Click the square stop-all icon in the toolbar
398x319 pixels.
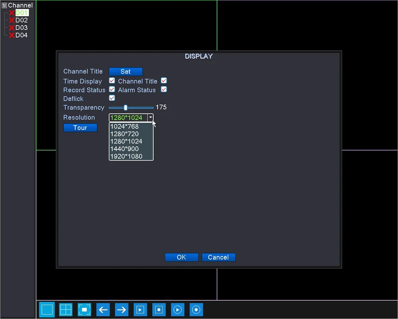coord(159,309)
